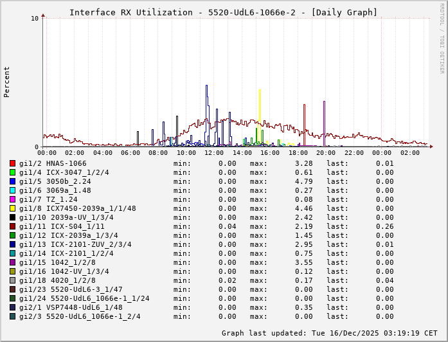The width and height of the screenshot is (448, 342).
Task: Click the 12:00 time axis label
Action: 214,153
